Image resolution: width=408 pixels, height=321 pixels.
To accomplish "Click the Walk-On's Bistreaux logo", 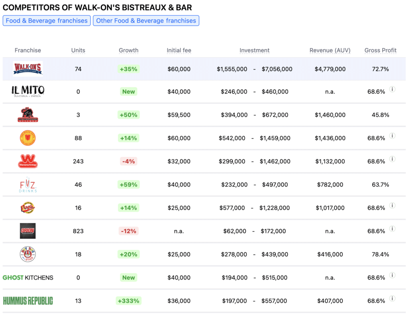I will pos(28,69).
